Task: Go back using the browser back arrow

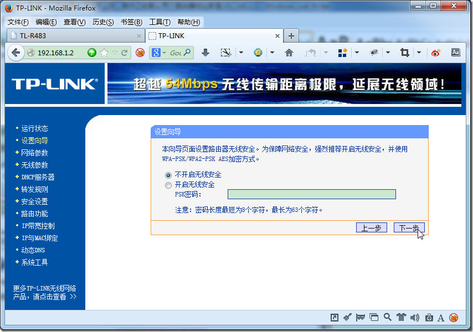Action: tap(16, 53)
